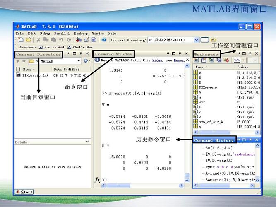Open the Current Directory dropdown in toolbar
This screenshot has width=276, height=207.
196,40
